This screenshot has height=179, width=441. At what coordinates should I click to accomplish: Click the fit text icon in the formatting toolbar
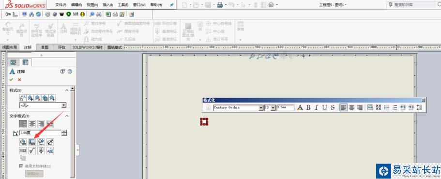[370, 107]
